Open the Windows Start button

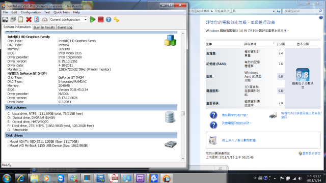click(x=7, y=178)
